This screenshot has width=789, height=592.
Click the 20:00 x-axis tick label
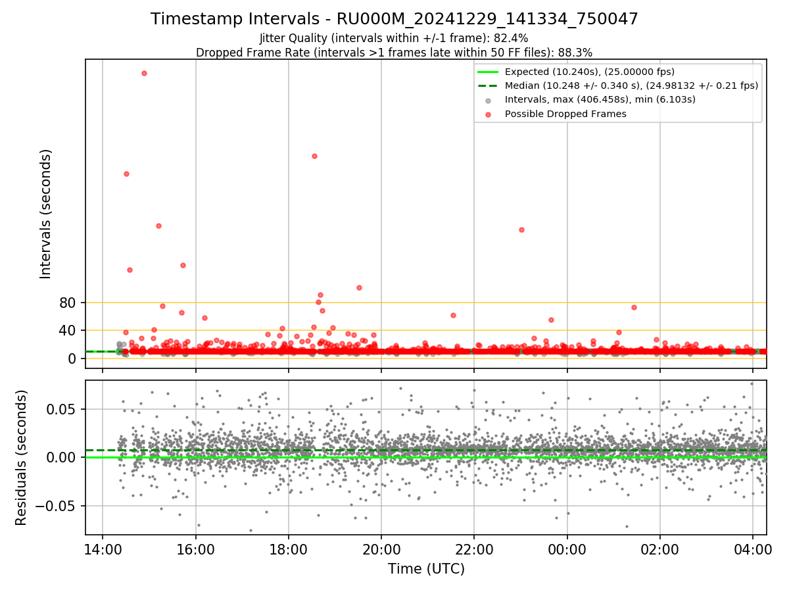(x=381, y=550)
